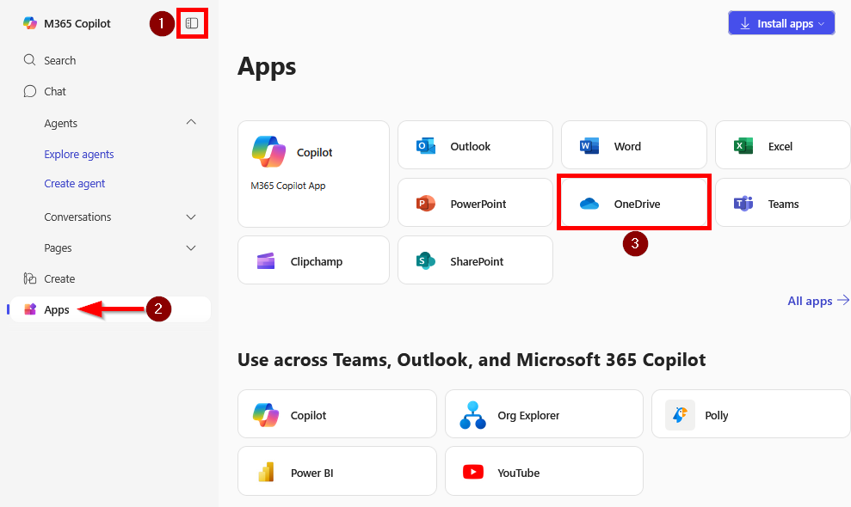
Task: Start a new Chat
Action: point(53,91)
